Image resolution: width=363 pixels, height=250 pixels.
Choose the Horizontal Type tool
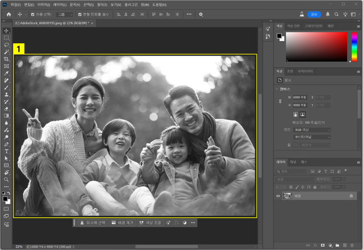pos(6,151)
